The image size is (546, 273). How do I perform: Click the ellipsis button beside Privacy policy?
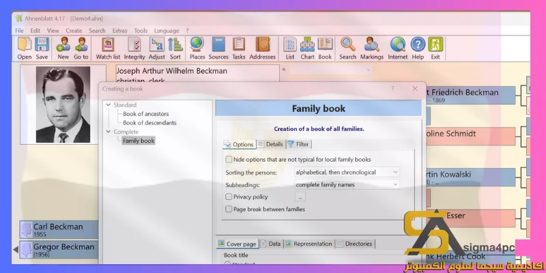click(300, 197)
